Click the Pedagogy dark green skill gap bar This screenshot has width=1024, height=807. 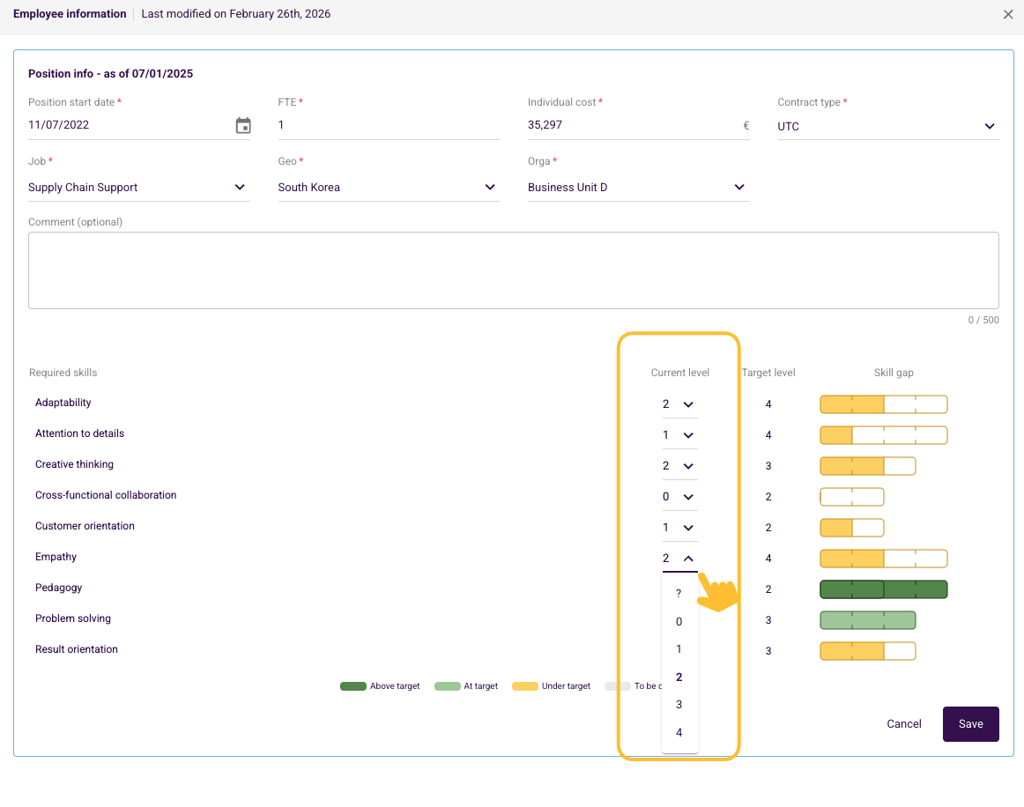(884, 589)
